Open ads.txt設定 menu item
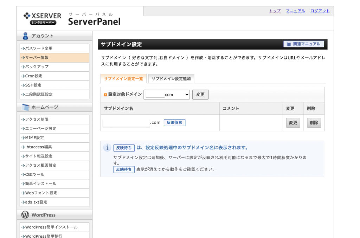This screenshot has height=238, width=360. (x=54, y=202)
